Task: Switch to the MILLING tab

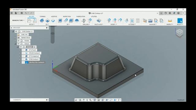Action: 32,16
